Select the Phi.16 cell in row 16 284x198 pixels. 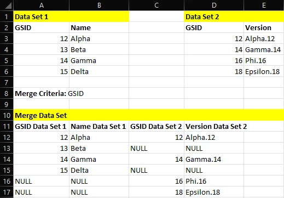tap(214, 181)
